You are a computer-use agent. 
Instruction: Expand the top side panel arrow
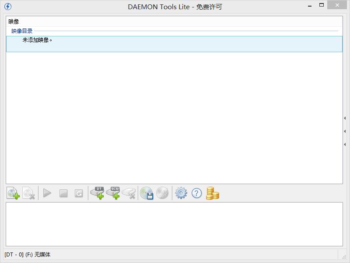click(345, 118)
